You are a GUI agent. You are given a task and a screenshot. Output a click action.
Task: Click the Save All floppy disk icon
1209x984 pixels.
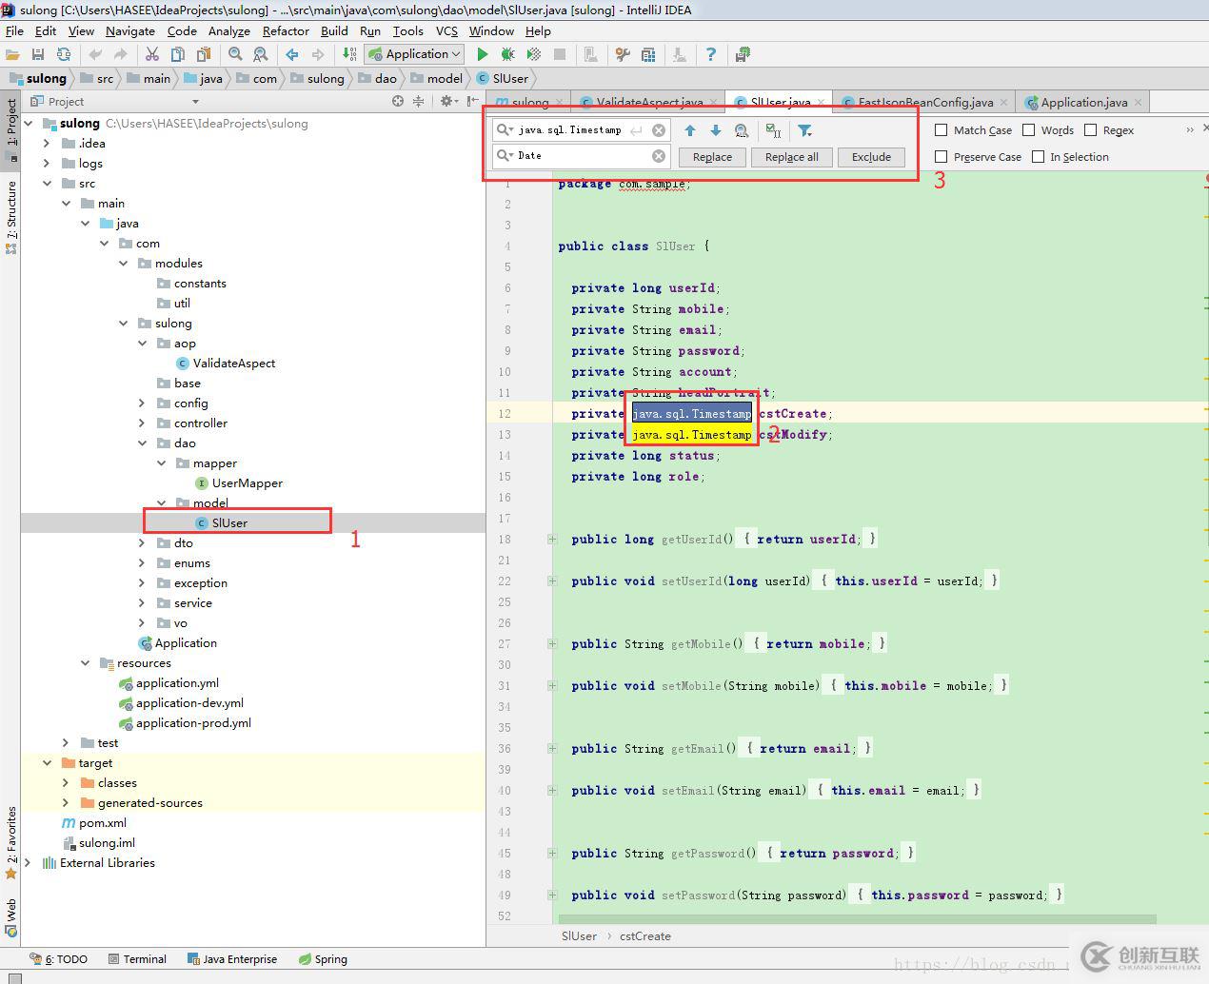(38, 54)
